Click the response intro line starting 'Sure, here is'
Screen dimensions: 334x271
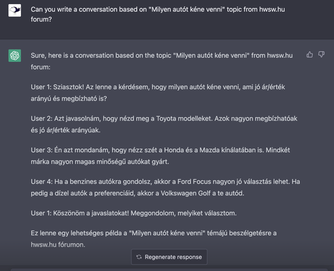[161, 61]
